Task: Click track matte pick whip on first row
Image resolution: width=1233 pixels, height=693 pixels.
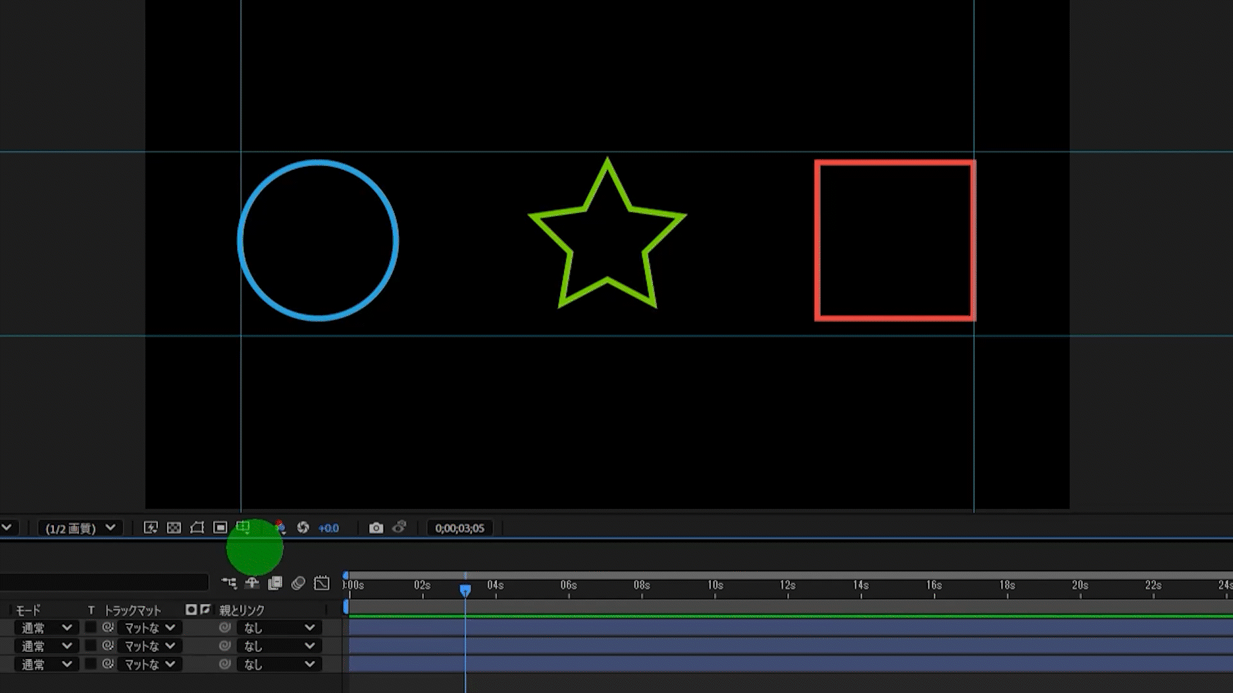Action: 108,627
